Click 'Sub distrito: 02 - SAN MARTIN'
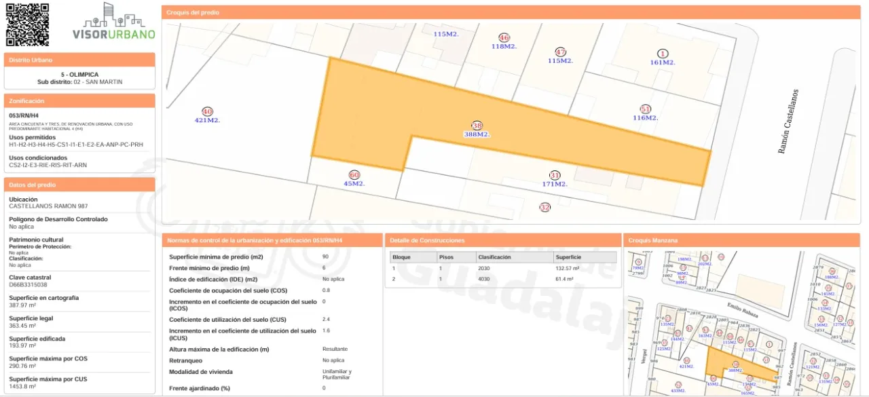Viewport: 869px width, 397px height. tap(79, 81)
